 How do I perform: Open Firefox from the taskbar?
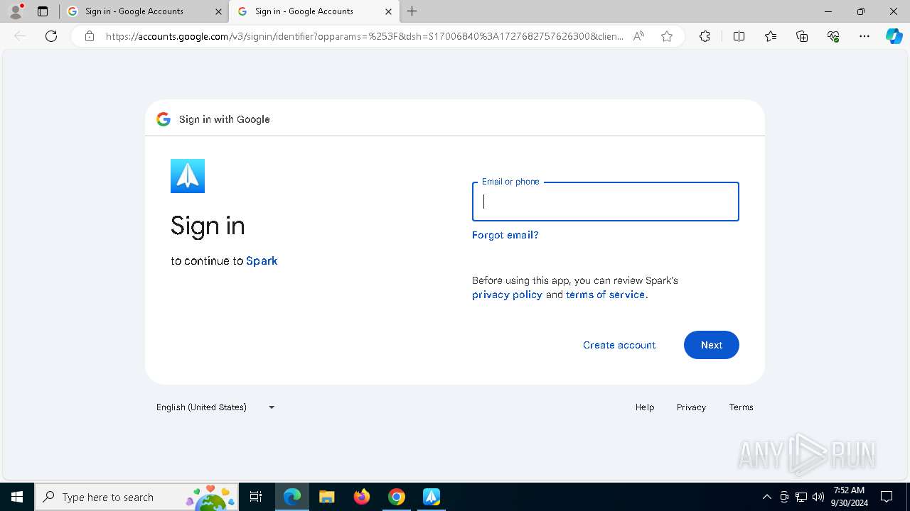tap(362, 497)
